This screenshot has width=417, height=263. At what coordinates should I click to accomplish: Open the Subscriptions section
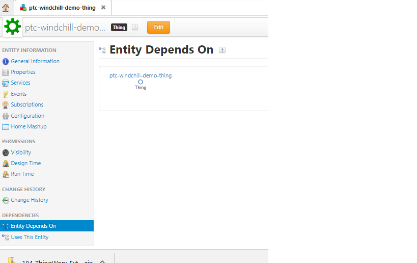click(x=27, y=104)
